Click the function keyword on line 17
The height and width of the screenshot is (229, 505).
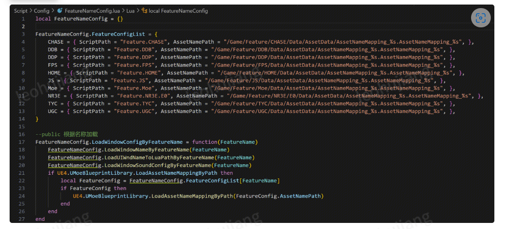pos(205,142)
